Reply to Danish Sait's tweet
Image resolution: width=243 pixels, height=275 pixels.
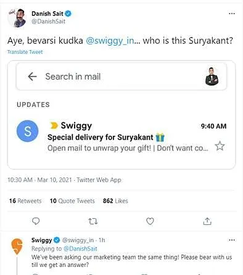36,221
